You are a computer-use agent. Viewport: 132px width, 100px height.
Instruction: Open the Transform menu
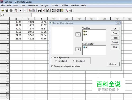point(33,6)
